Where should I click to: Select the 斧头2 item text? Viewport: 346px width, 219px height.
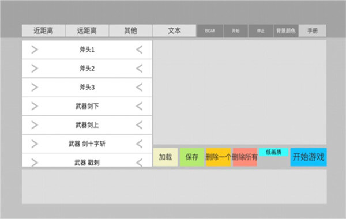click(x=87, y=69)
